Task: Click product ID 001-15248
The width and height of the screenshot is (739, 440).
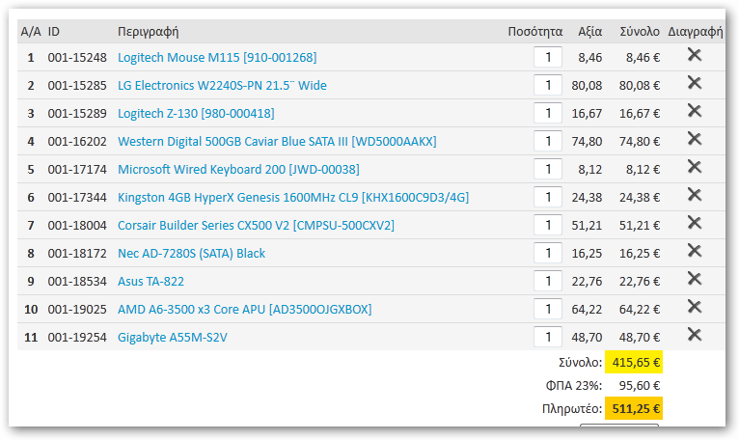Action: 77,58
